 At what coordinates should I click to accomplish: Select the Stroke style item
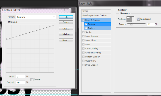click(x=96, y=32)
